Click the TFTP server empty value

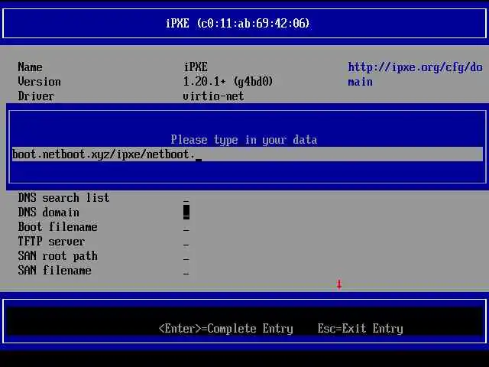[186, 244]
